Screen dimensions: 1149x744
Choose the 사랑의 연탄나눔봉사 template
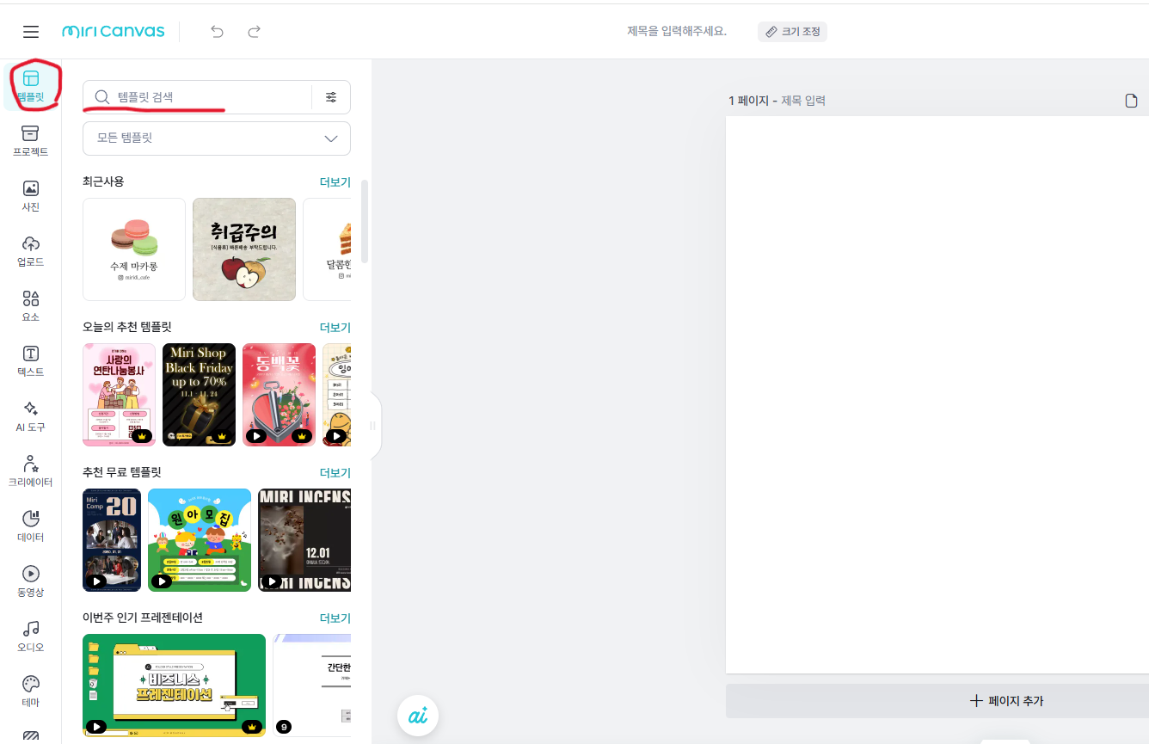(119, 395)
